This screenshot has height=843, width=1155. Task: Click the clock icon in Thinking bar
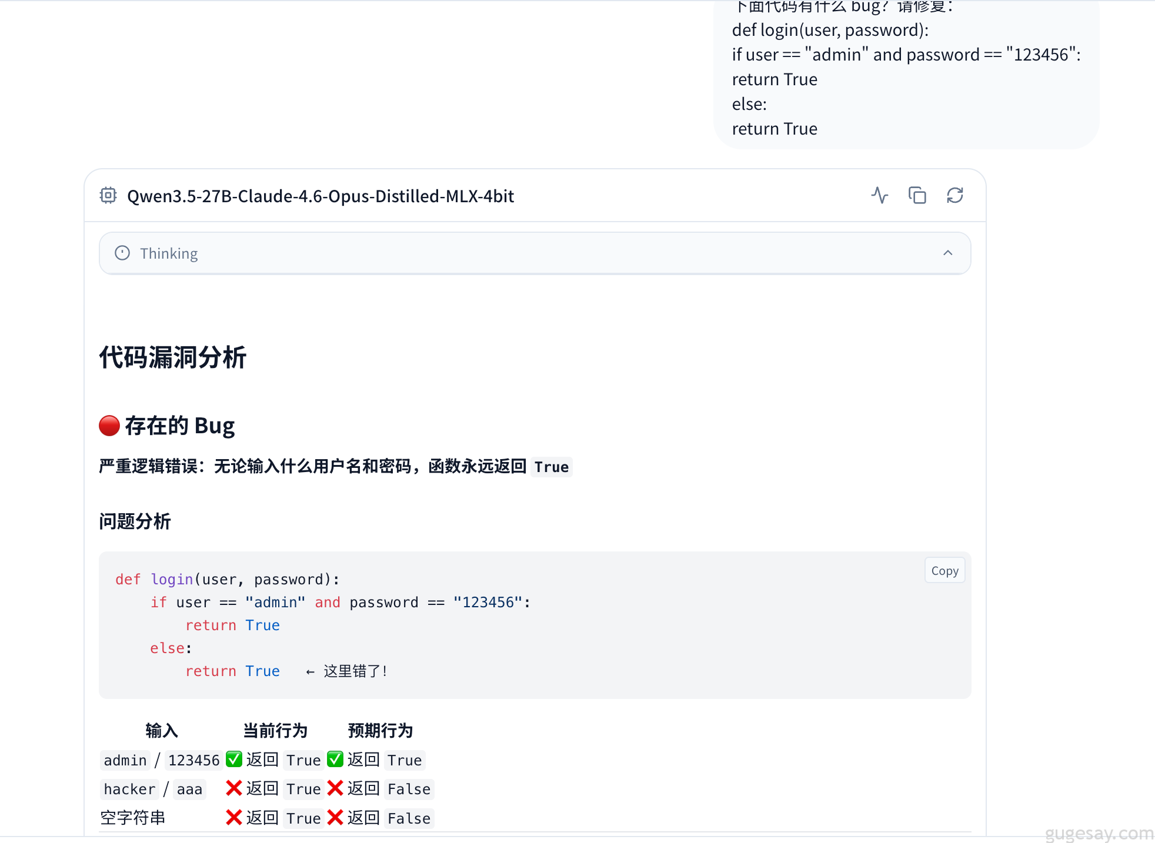(122, 253)
